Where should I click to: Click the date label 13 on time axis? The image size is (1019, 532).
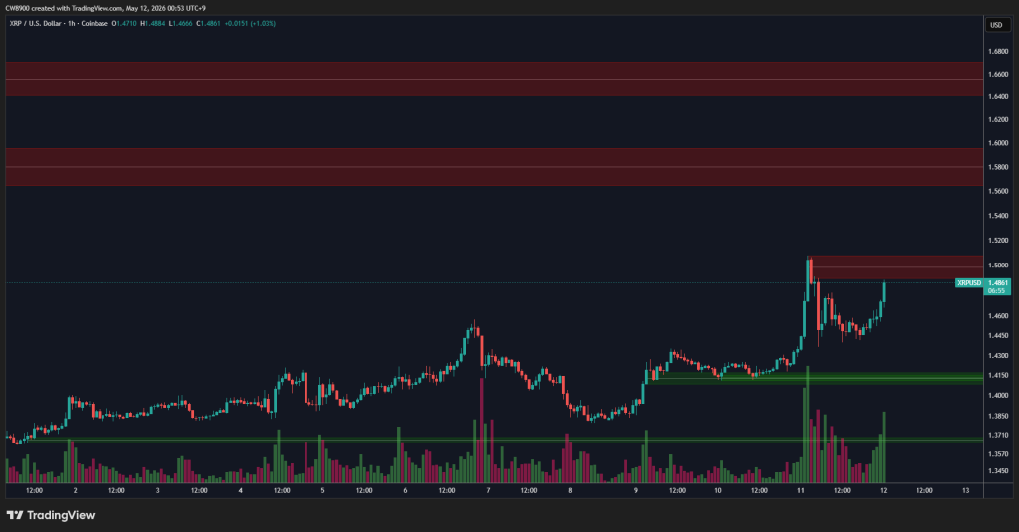(x=965, y=490)
